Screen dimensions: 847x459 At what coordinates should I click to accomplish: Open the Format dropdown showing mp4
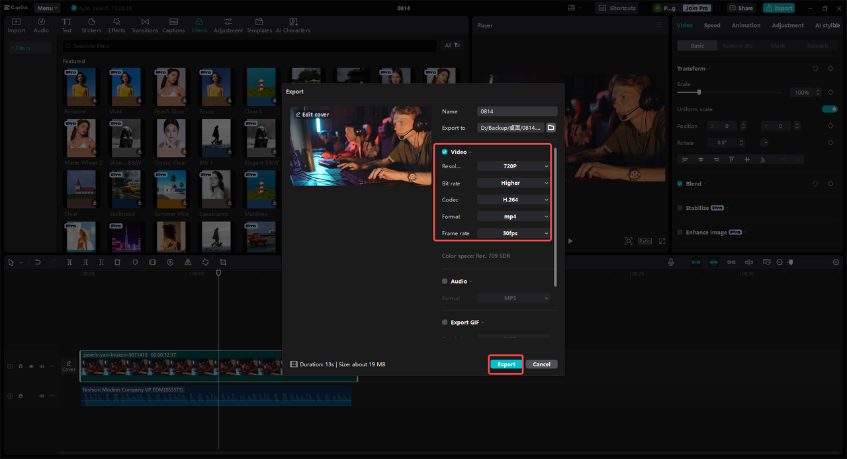click(x=513, y=217)
